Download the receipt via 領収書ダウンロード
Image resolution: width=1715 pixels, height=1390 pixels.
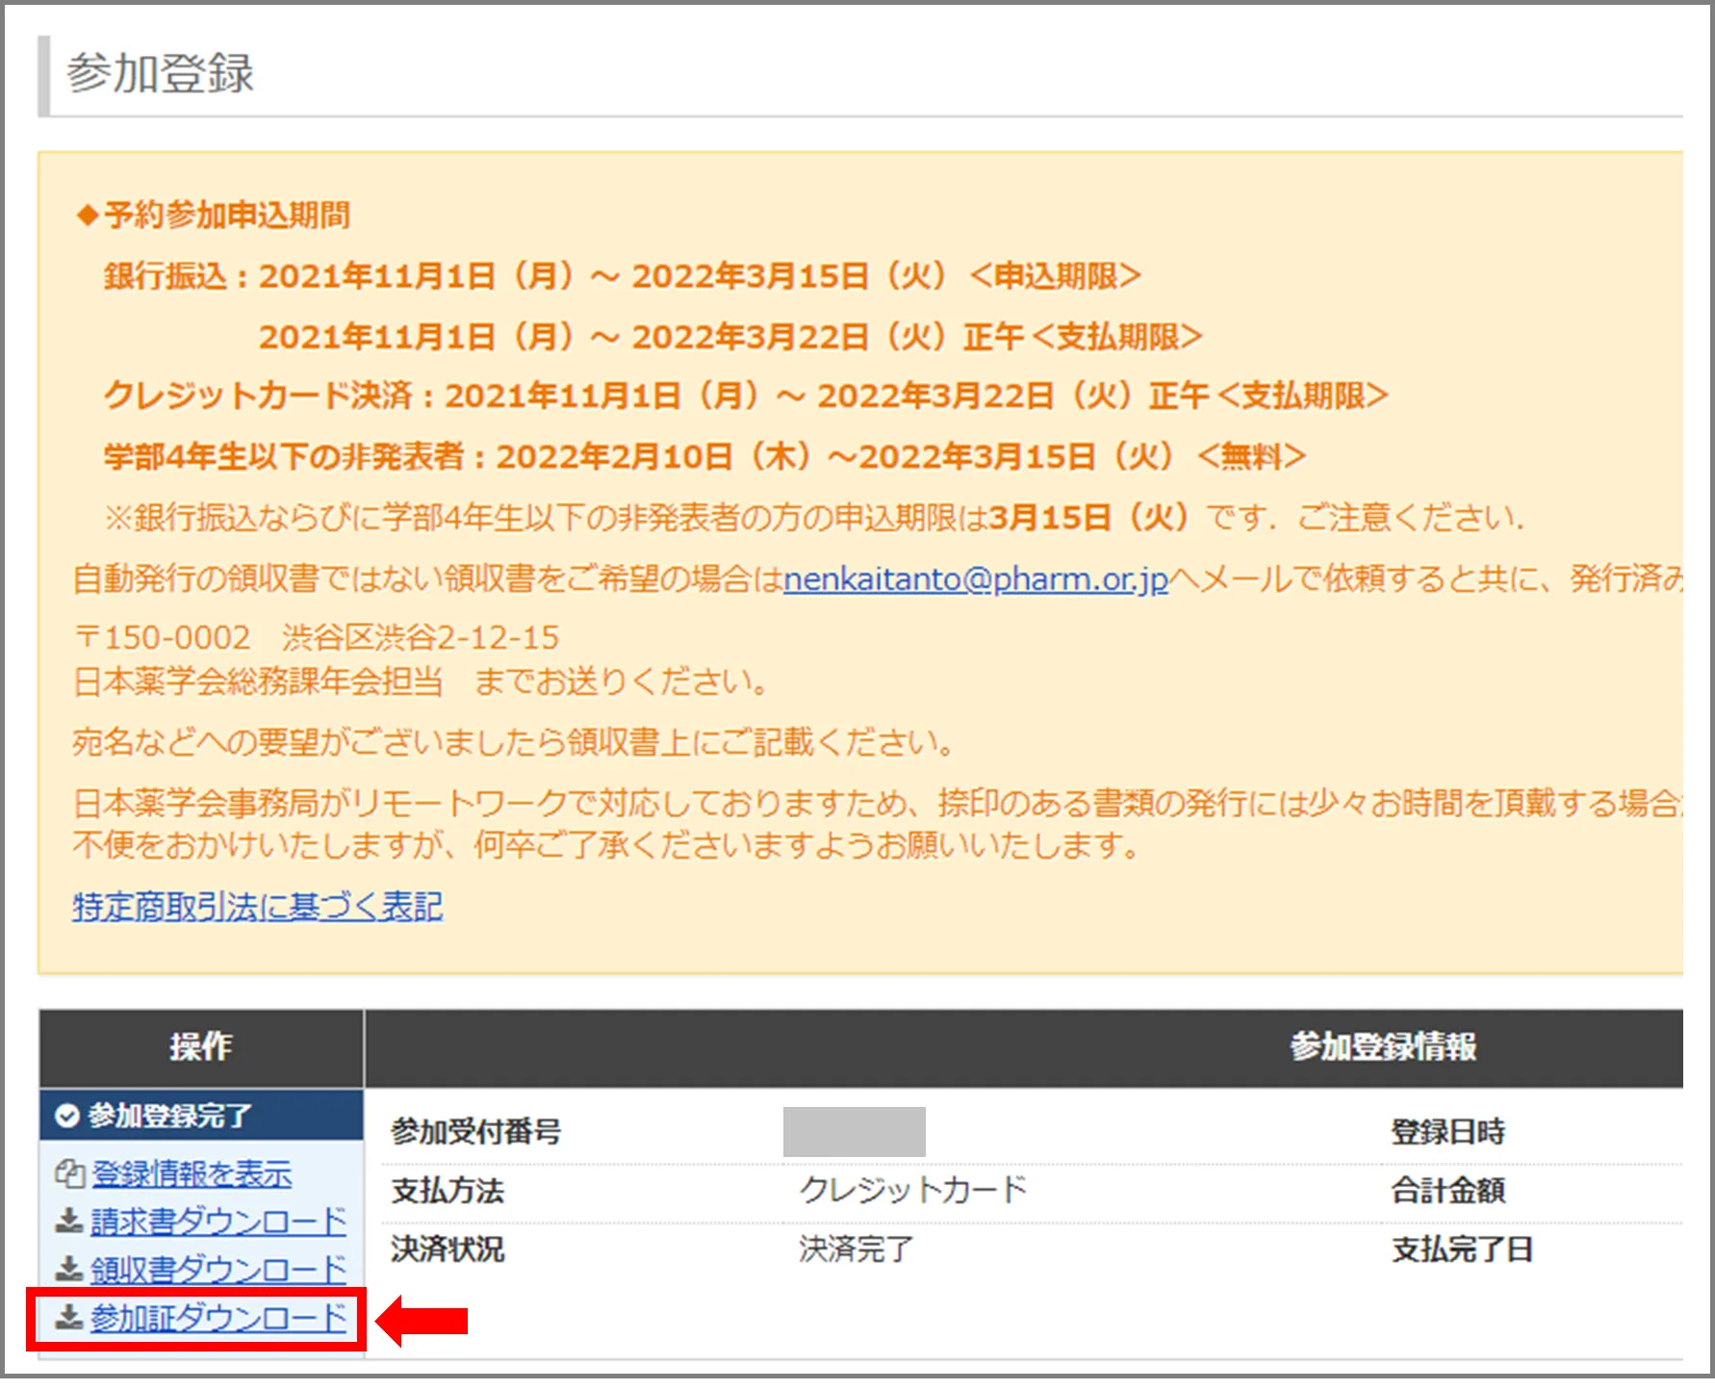pyautogui.click(x=218, y=1270)
